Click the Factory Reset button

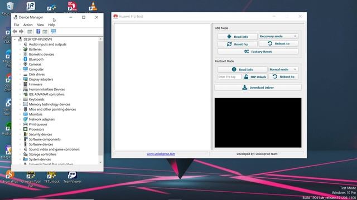(x=258, y=52)
